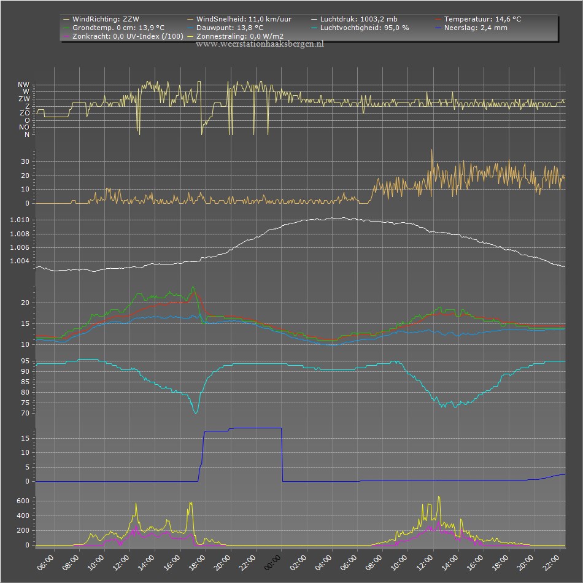The height and width of the screenshot is (583, 583).
Task: Click the 1.008 label on pressure axis
Action: 20,234
